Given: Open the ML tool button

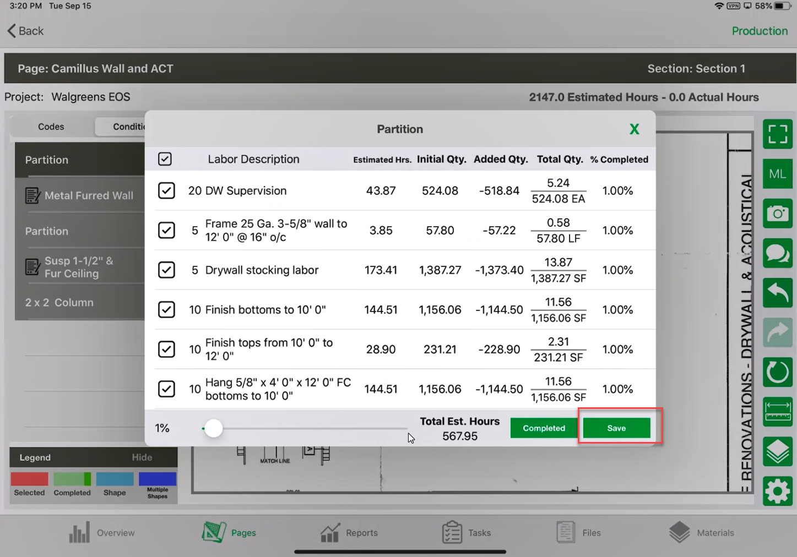Looking at the screenshot, I should pos(777,174).
